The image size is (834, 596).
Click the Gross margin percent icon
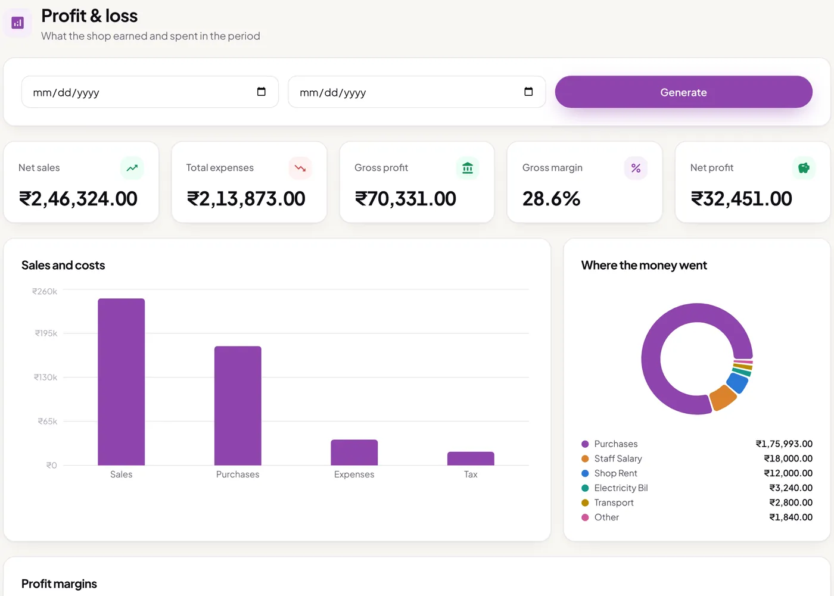(636, 168)
